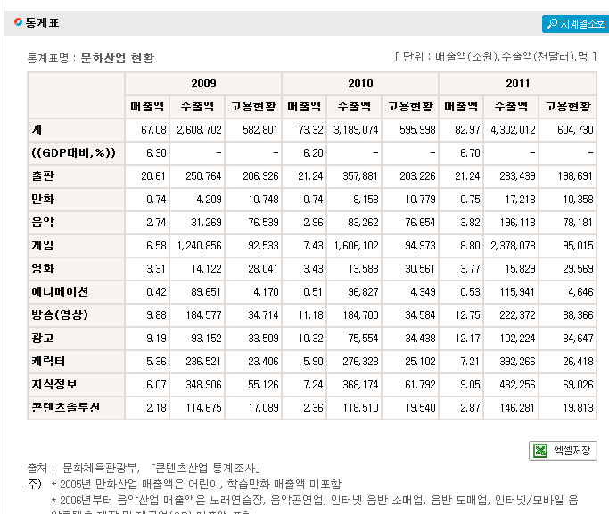Click the round bullet icon beside 통계표
This screenshot has height=514, width=609.
[18, 22]
